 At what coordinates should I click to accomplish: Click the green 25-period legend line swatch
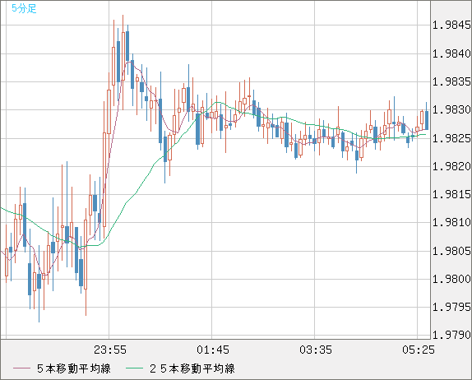pos(134,368)
